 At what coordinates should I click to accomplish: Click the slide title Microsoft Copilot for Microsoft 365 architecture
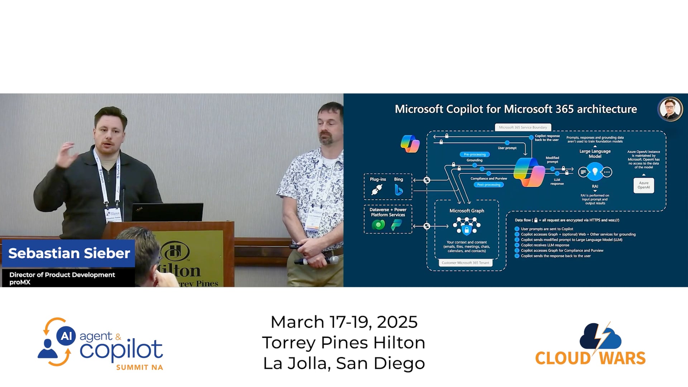coord(516,109)
